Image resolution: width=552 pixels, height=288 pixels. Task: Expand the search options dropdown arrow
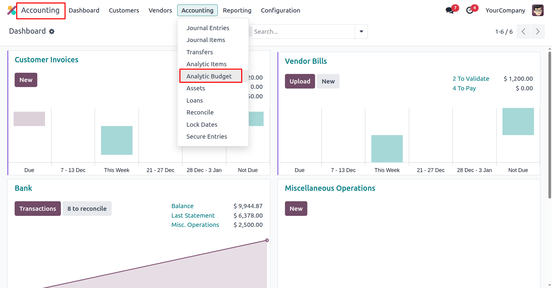pyautogui.click(x=361, y=32)
